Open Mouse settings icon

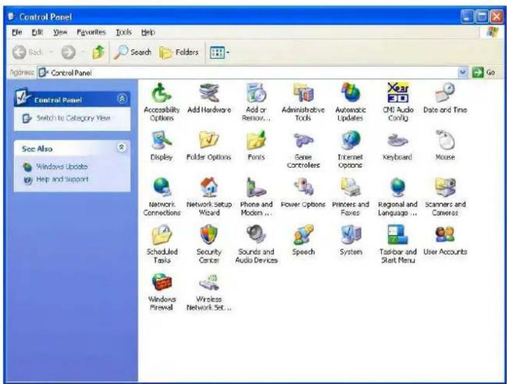[445, 146]
